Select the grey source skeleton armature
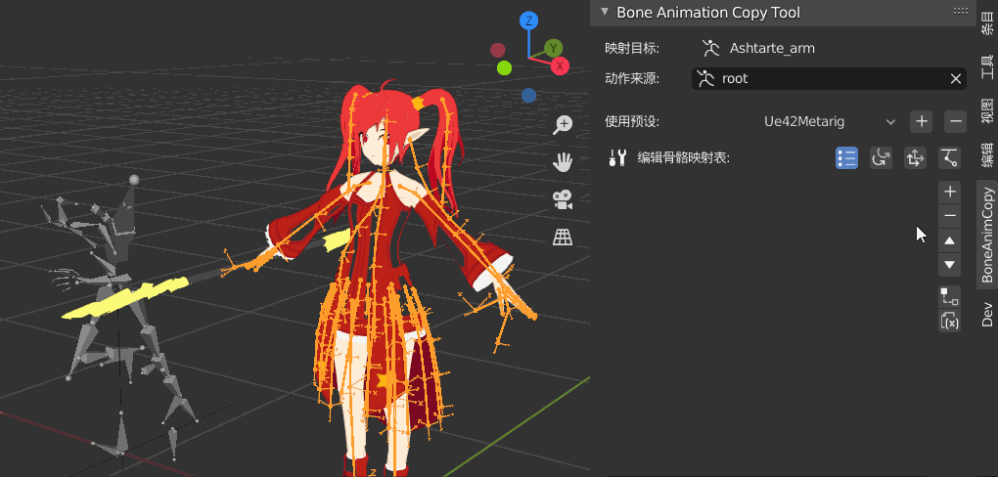998x477 pixels. pyautogui.click(x=117, y=318)
